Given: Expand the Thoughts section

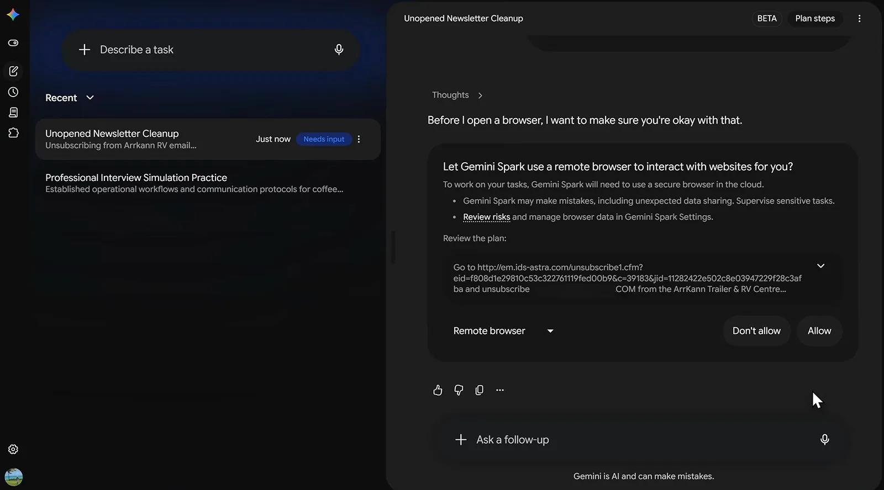Looking at the screenshot, I should 457,95.
